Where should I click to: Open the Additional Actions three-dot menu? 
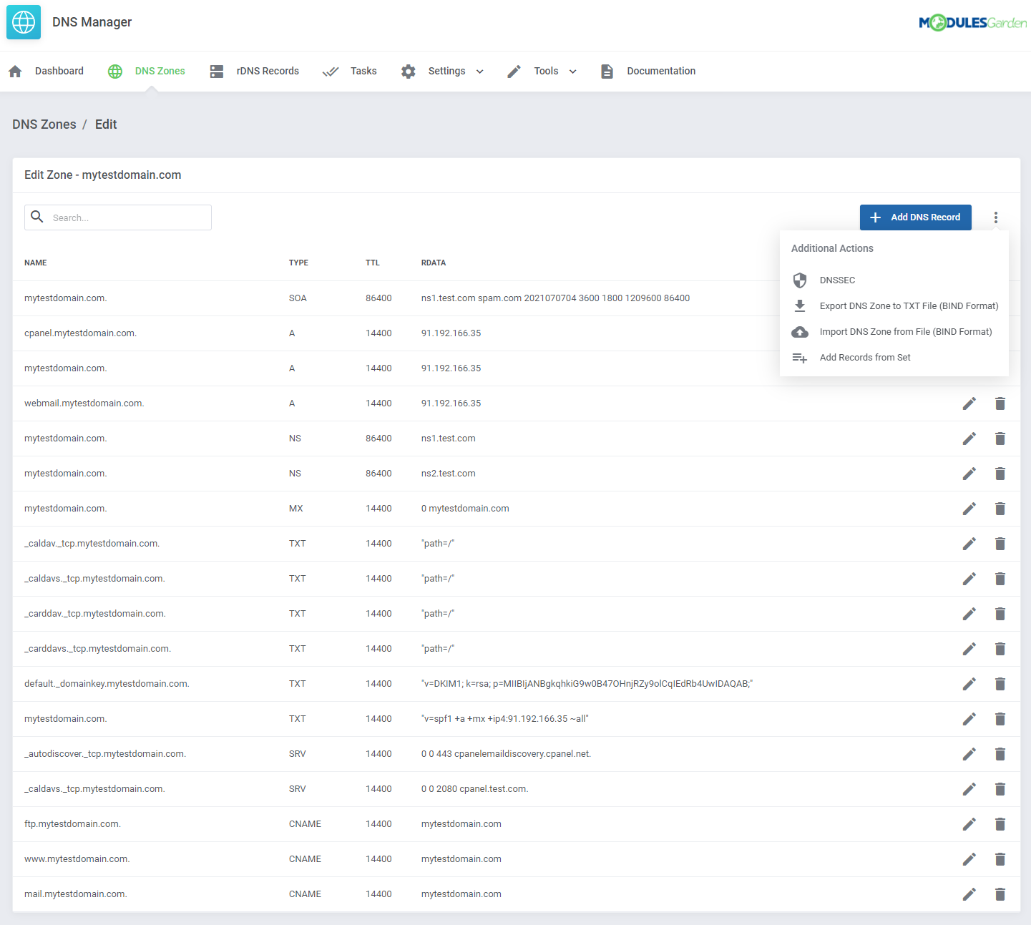[995, 217]
